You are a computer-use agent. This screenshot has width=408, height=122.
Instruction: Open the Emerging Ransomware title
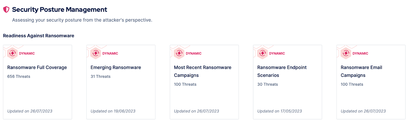pos(116,67)
